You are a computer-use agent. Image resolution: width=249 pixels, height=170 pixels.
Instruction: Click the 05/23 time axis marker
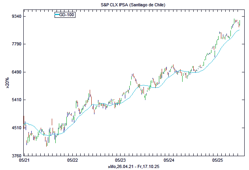121,161
